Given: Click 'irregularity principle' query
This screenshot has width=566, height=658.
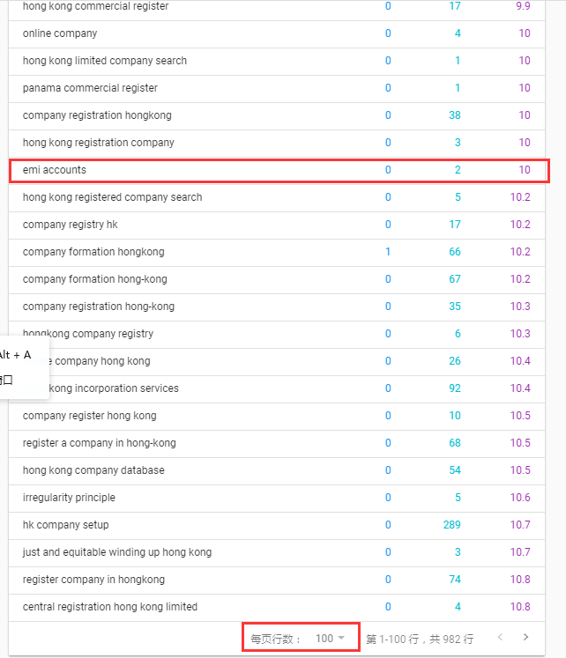Looking at the screenshot, I should (x=69, y=498).
